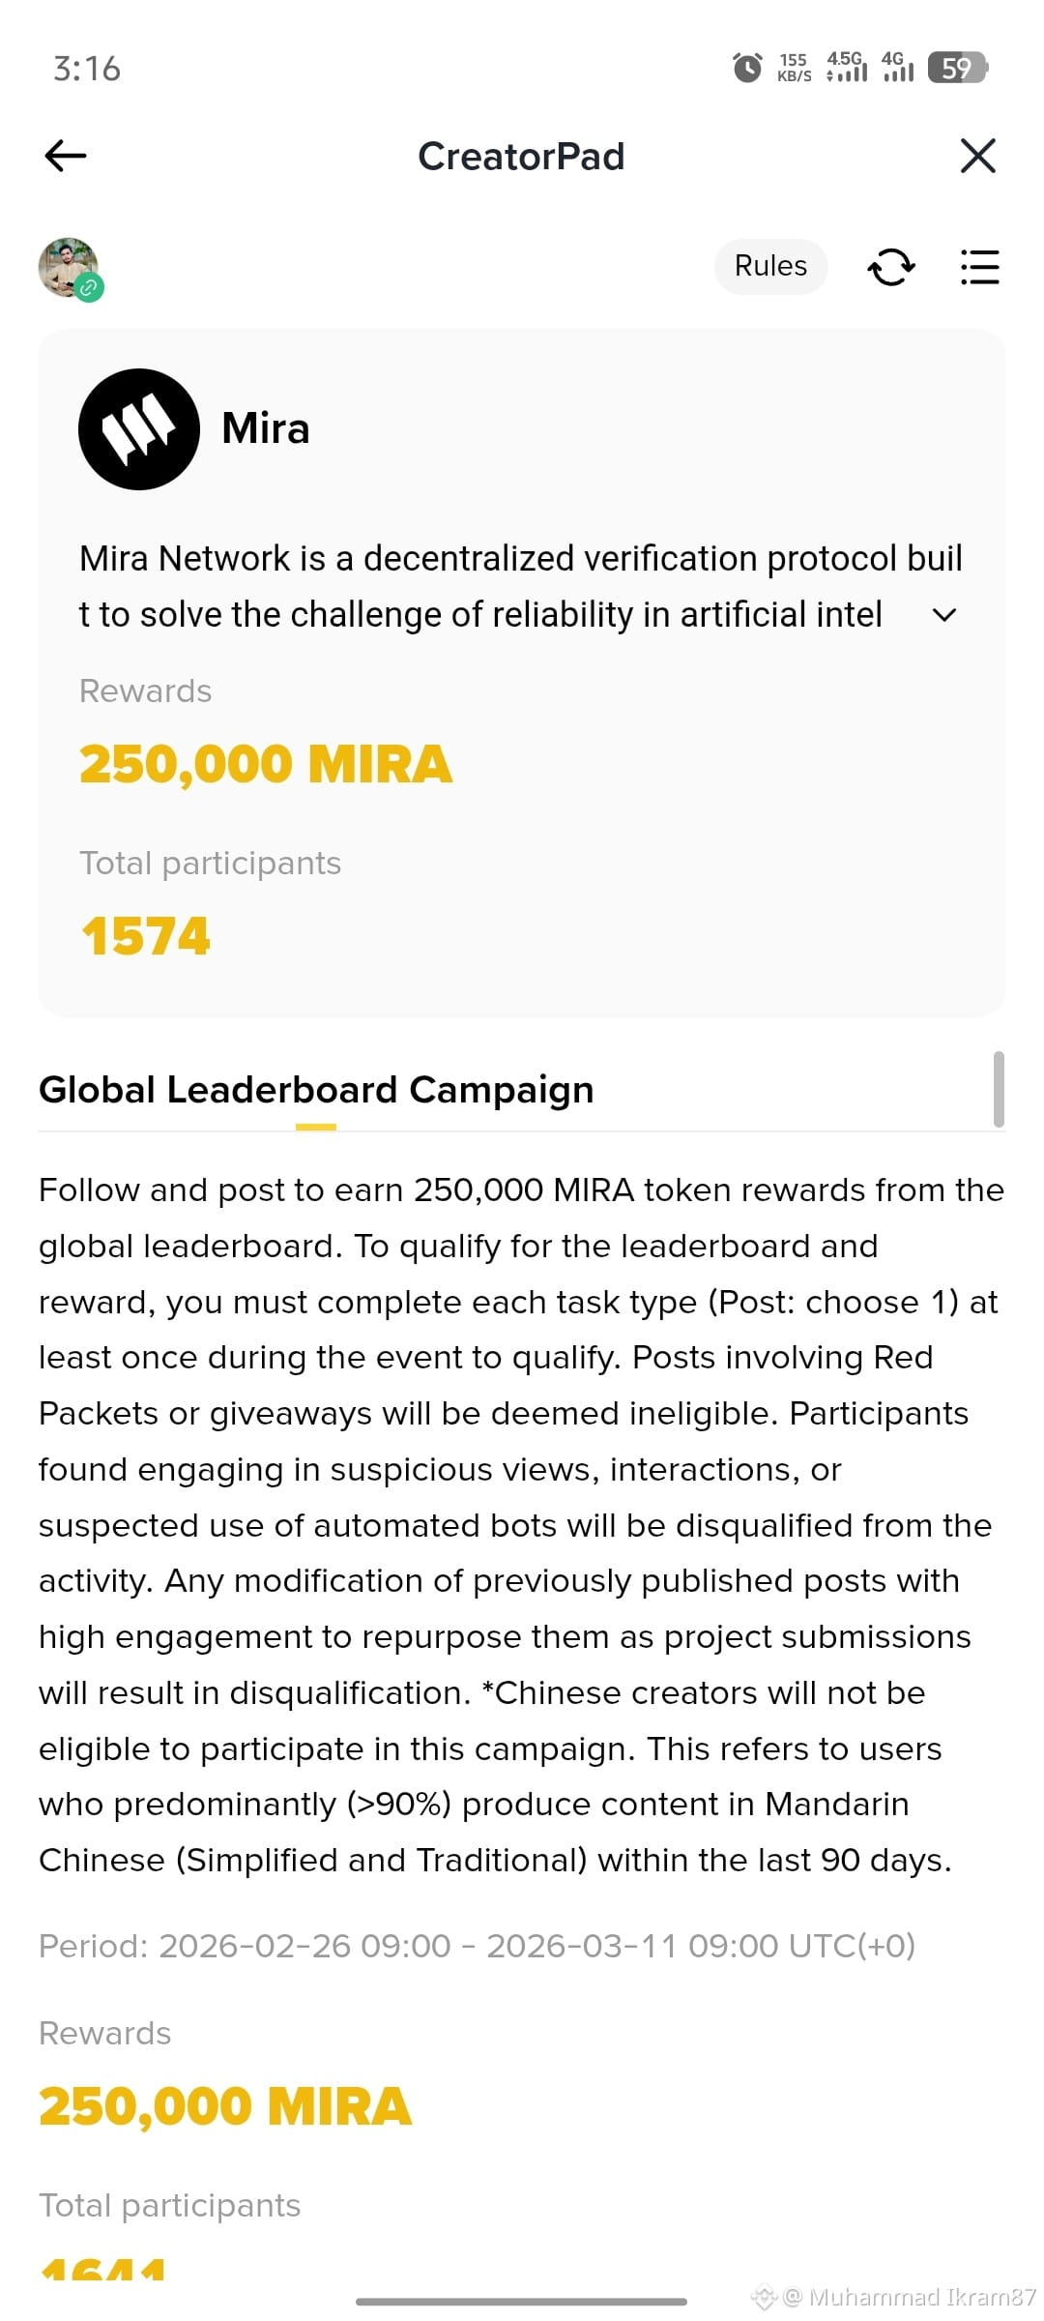Tap the lower 250,000 MIRA campaign rewards
Screen dimensions: 1044x2321
(x=225, y=2106)
